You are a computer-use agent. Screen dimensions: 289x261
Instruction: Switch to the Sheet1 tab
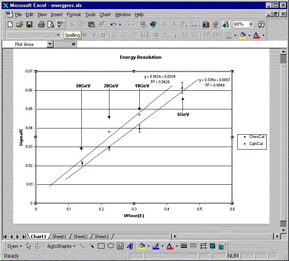[x=59, y=237]
